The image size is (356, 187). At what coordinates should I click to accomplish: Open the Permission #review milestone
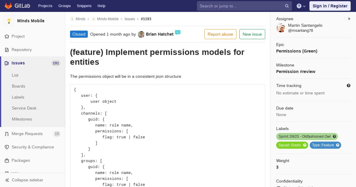[296, 72]
